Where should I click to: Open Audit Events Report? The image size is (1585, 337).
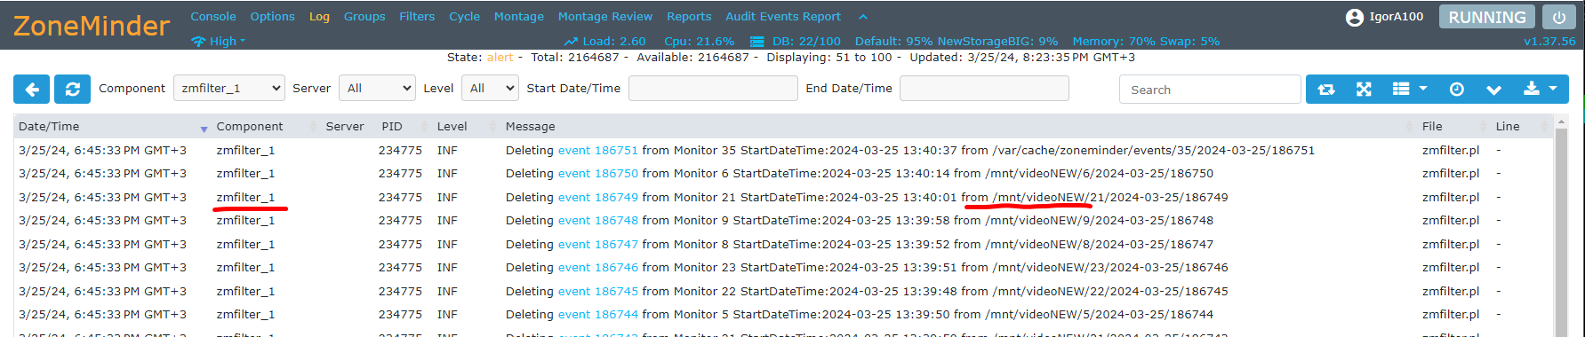tap(783, 16)
